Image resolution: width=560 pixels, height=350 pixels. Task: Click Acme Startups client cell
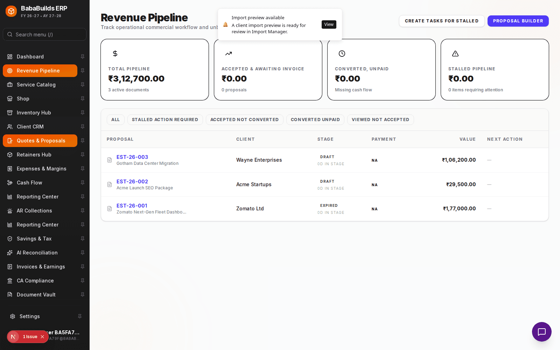[x=254, y=184]
